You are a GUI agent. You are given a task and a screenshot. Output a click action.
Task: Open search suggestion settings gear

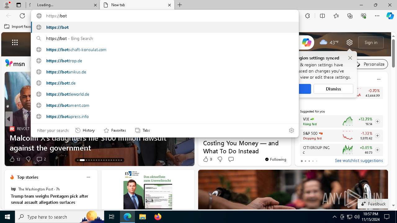point(291,130)
